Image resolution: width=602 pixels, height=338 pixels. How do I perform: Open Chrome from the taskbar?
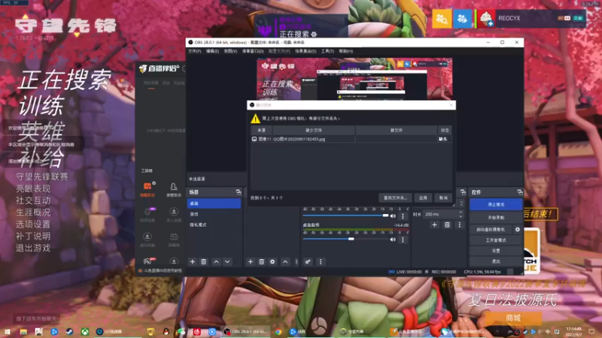[x=278, y=331]
